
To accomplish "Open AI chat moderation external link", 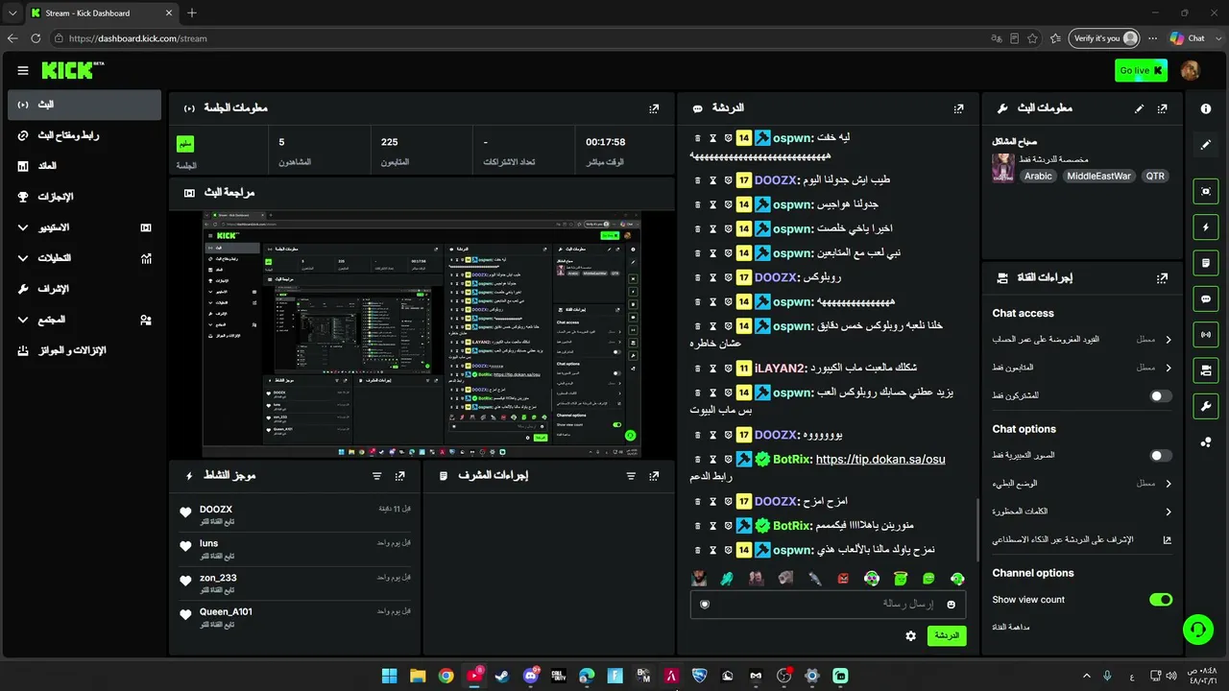I will click(x=1168, y=539).
